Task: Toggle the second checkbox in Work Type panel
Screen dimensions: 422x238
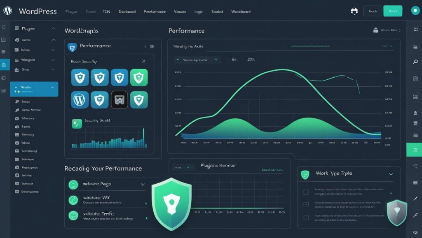Action: click(x=306, y=205)
